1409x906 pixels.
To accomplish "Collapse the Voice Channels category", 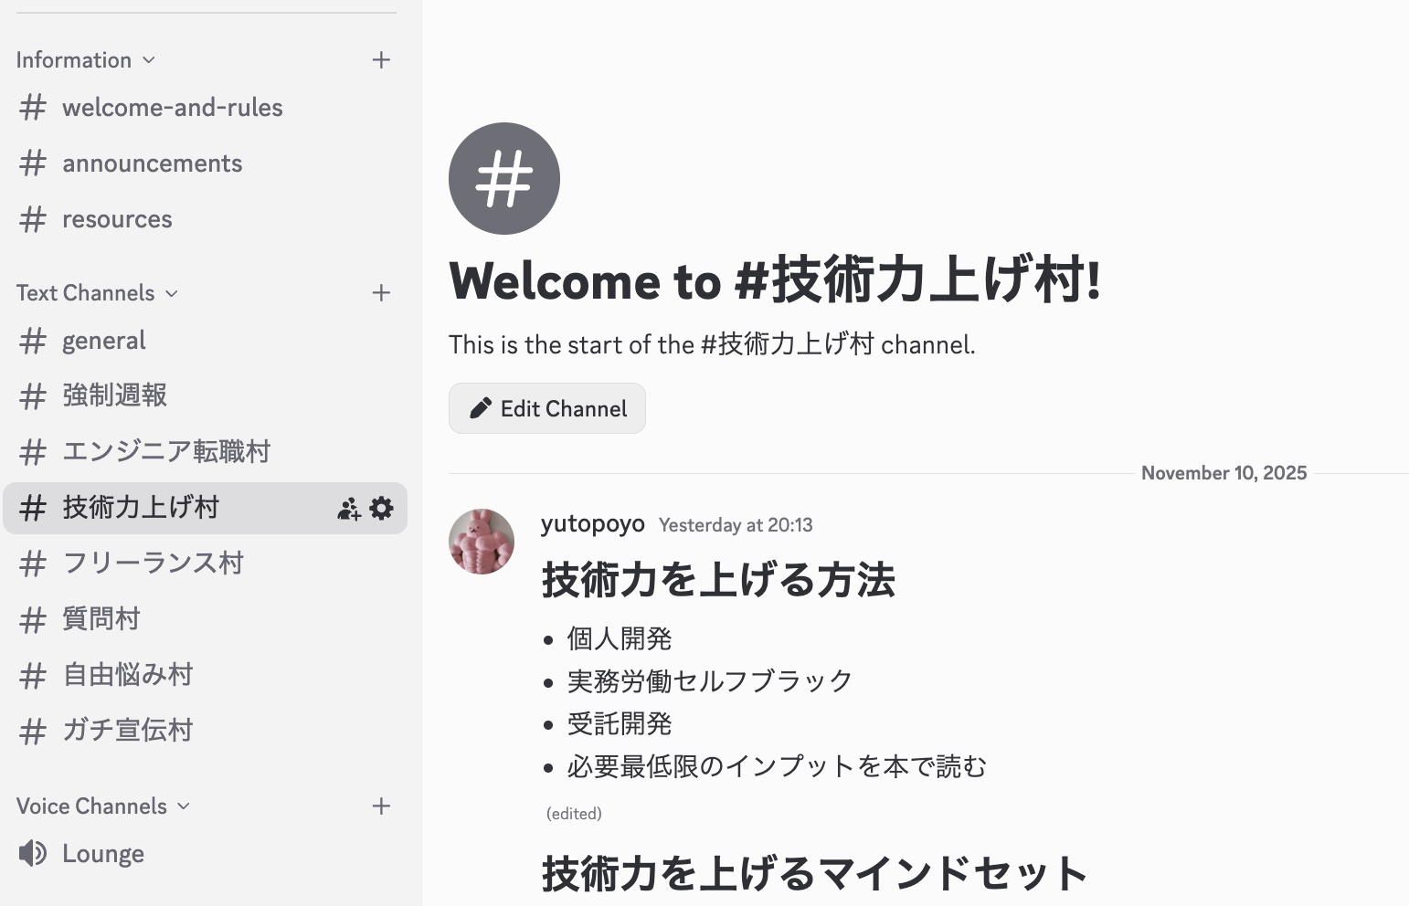I will click(x=185, y=806).
